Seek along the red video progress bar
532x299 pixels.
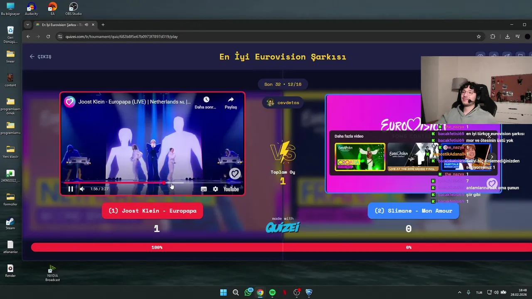pyautogui.click(x=152, y=182)
